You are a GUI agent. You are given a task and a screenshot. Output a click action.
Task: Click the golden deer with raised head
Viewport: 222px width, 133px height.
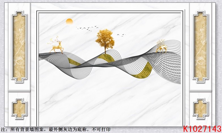click(56, 45)
